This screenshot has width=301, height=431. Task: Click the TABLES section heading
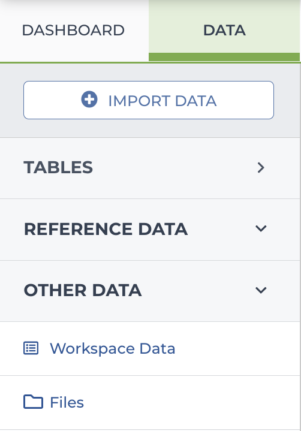58,167
